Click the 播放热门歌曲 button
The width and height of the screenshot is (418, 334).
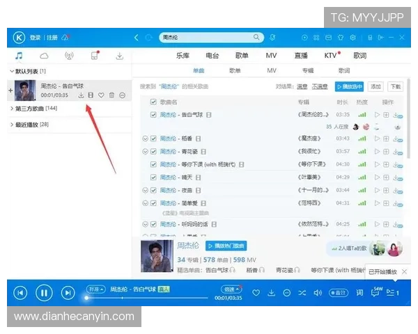226,246
